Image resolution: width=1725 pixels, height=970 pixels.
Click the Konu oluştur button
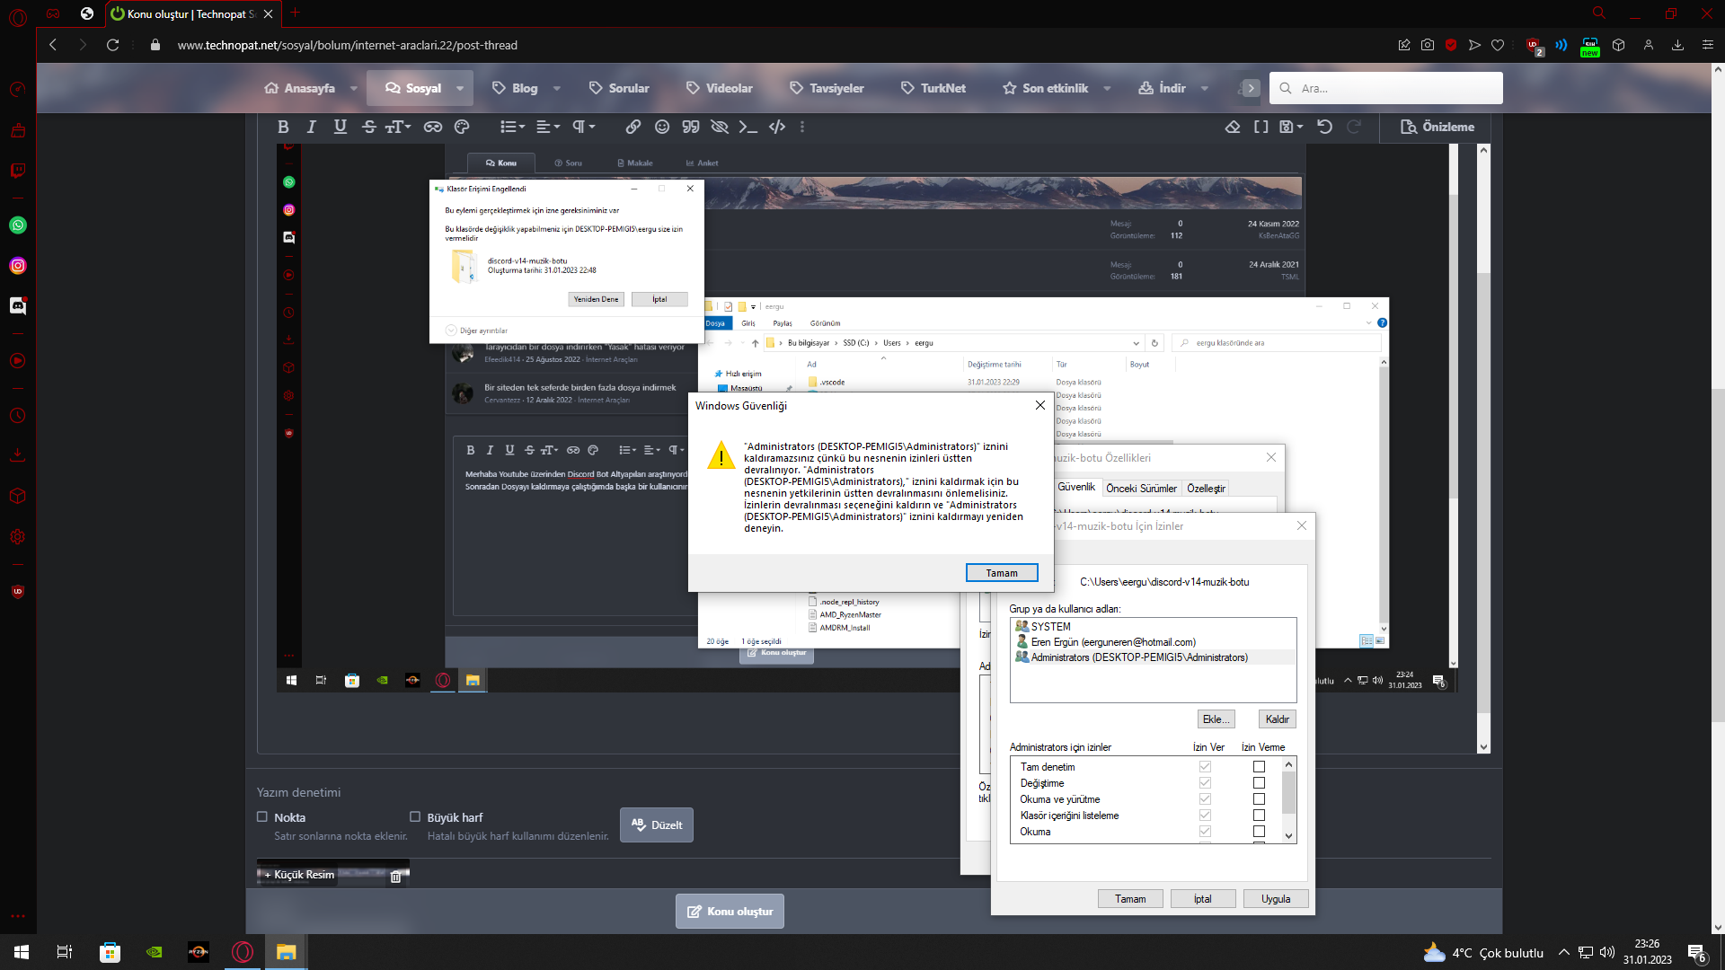coord(730,911)
